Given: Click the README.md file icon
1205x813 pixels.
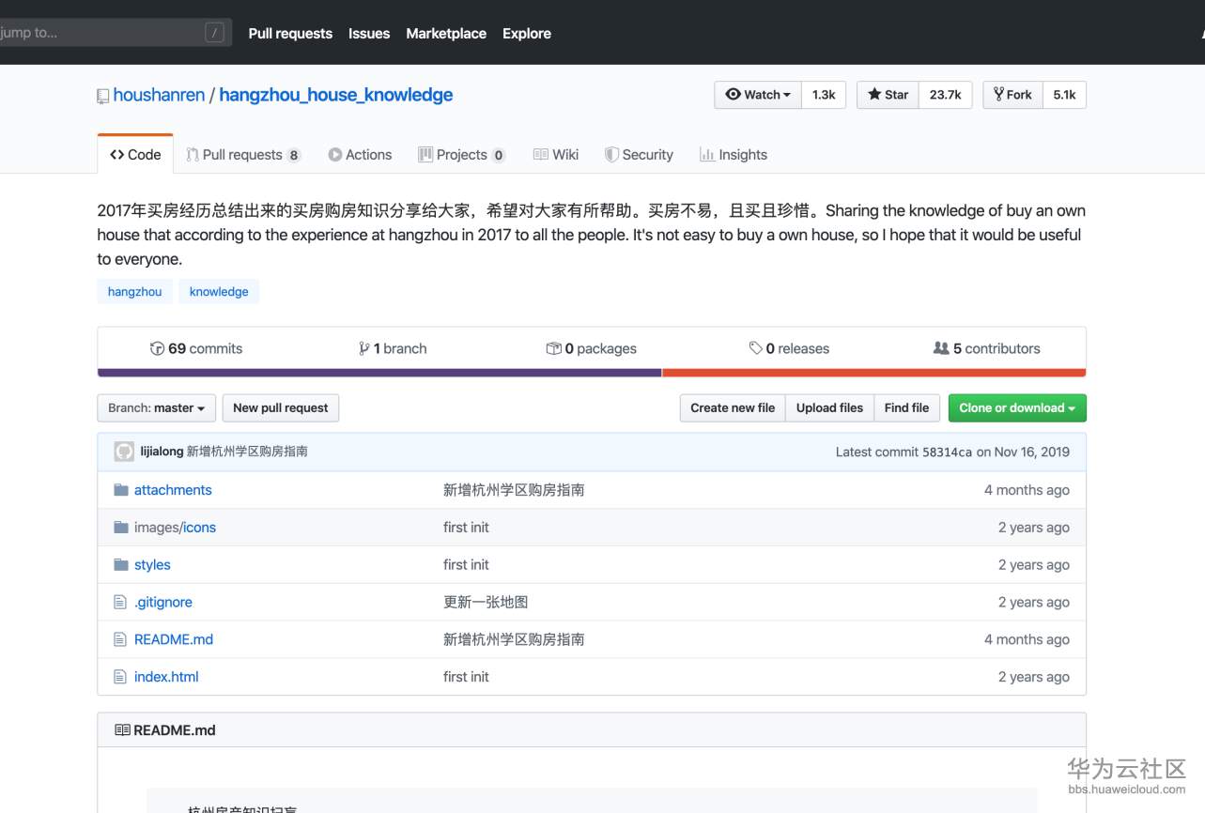Looking at the screenshot, I should click(x=120, y=639).
